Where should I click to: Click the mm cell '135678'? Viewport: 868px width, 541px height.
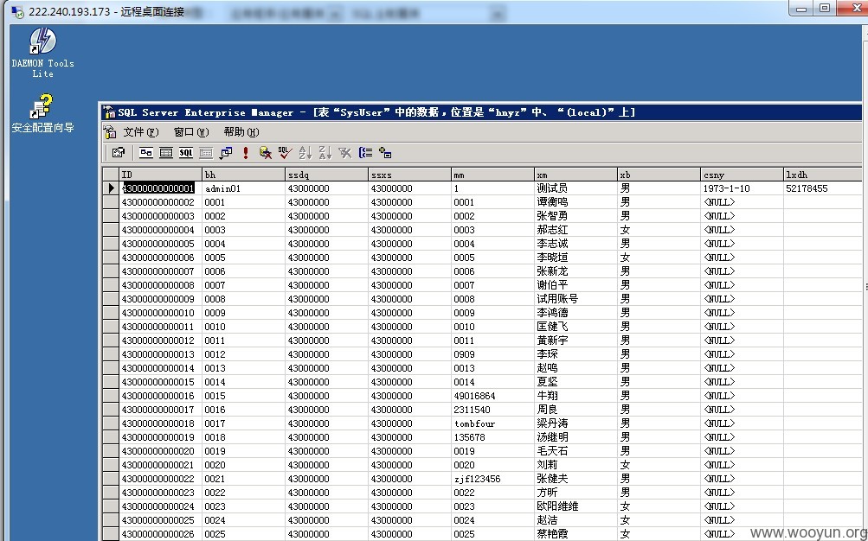[x=492, y=437]
